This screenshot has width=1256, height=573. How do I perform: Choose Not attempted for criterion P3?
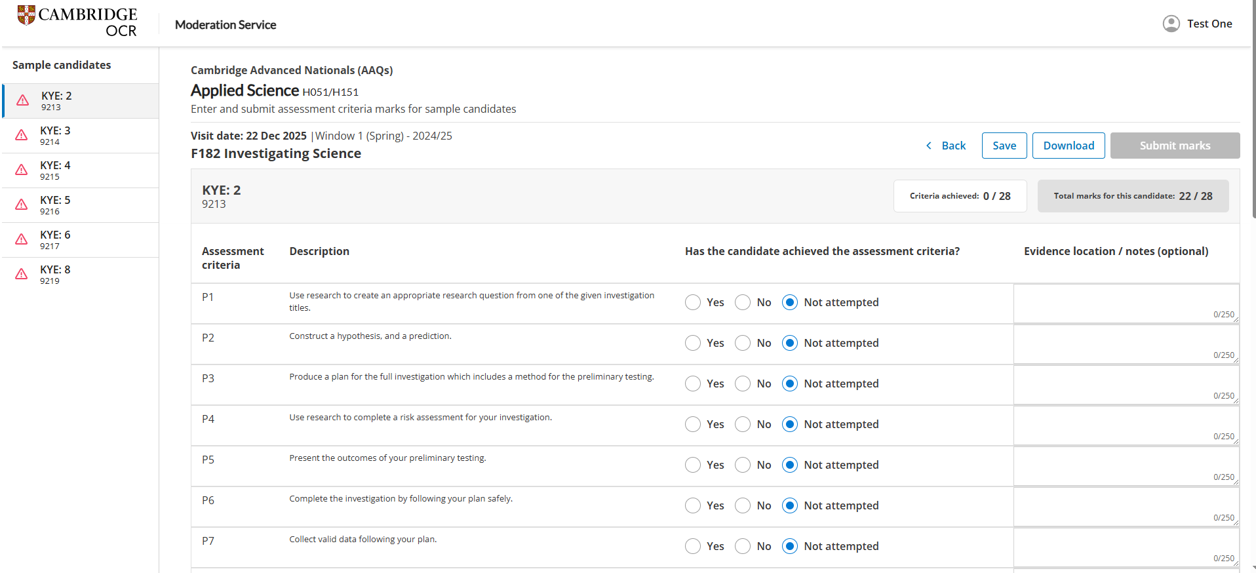click(x=790, y=384)
